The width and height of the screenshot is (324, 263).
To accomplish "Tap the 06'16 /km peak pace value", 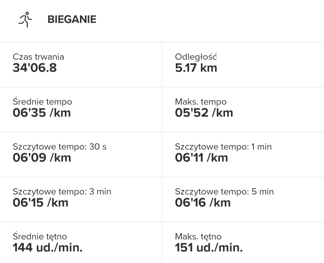I will (202, 203).
